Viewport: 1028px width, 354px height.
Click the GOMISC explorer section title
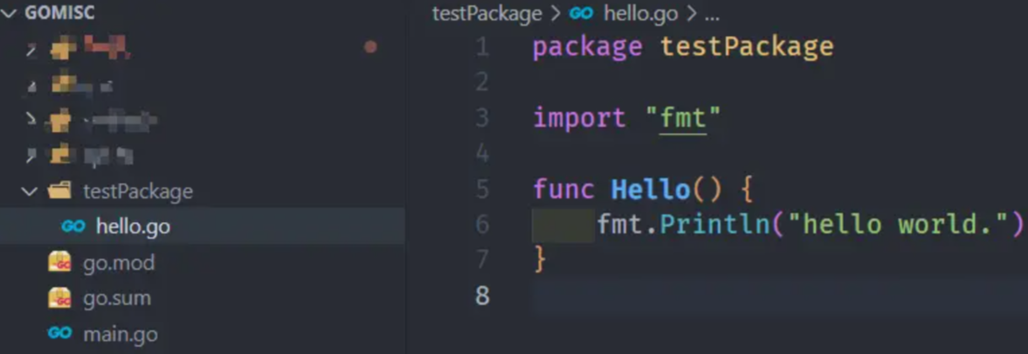point(59,12)
